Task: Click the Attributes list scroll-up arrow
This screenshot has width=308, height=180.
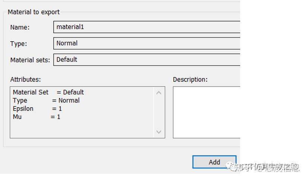Action: coord(159,93)
